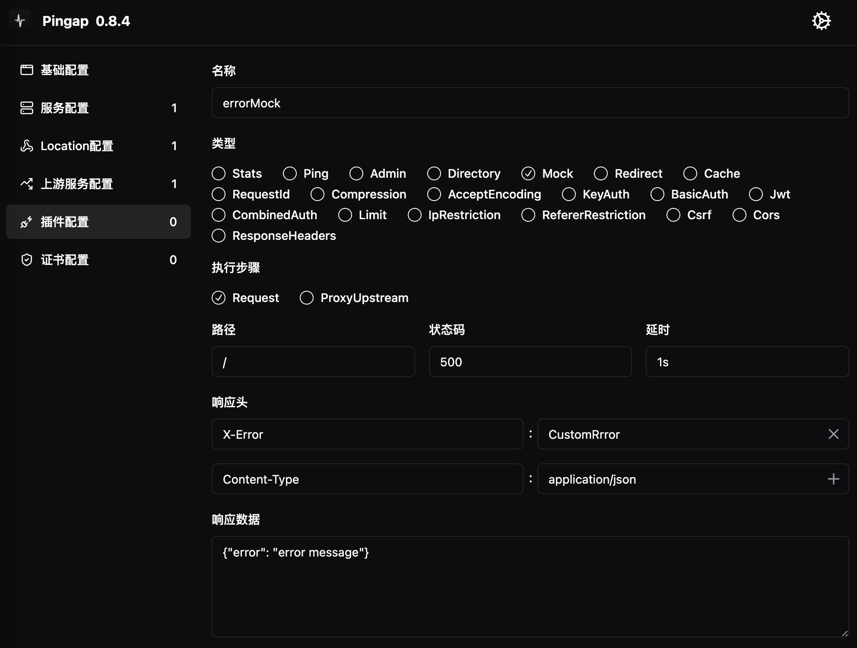Click the 延时 1s input field
Viewport: 857px width, 648px height.
click(747, 362)
